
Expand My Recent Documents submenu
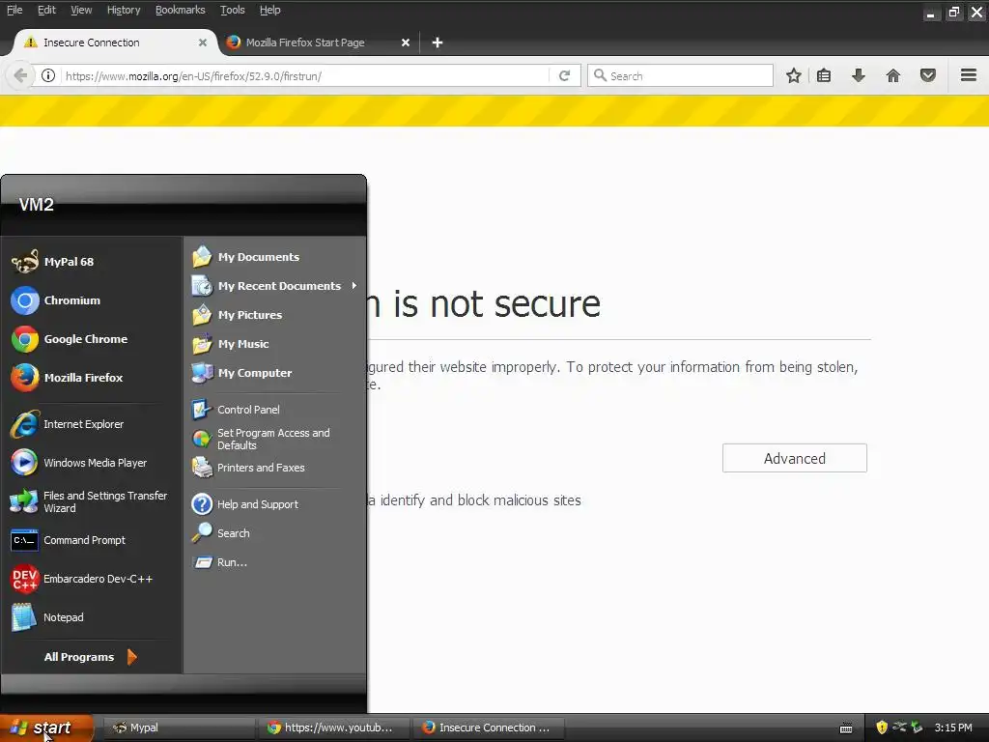click(275, 286)
